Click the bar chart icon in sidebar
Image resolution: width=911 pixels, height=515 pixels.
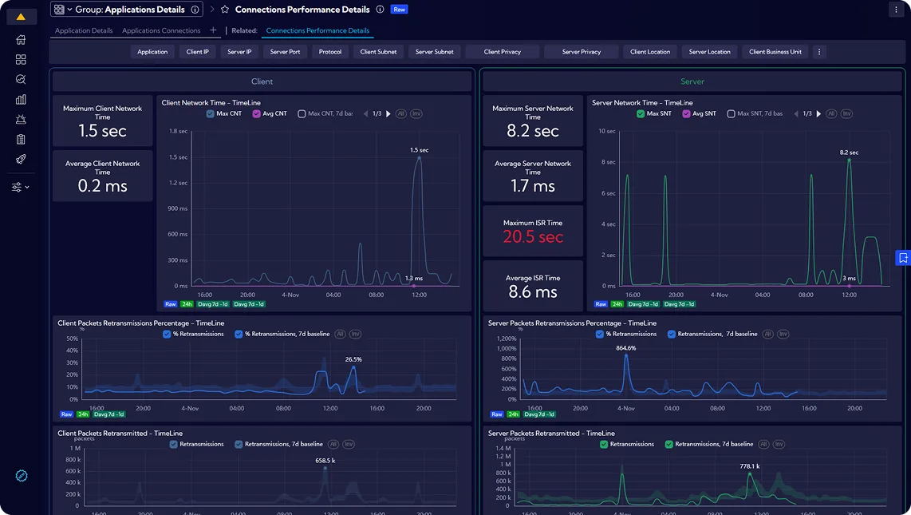point(21,100)
